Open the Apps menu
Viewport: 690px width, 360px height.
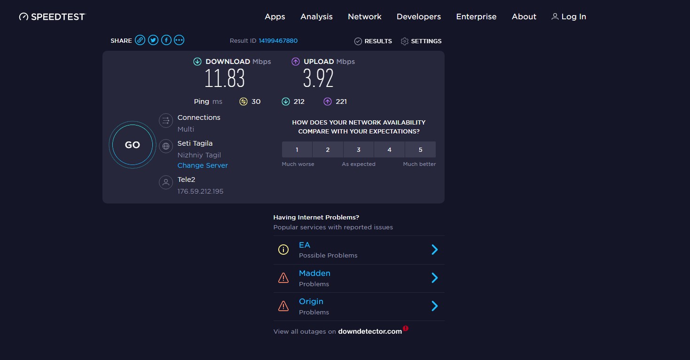click(275, 16)
